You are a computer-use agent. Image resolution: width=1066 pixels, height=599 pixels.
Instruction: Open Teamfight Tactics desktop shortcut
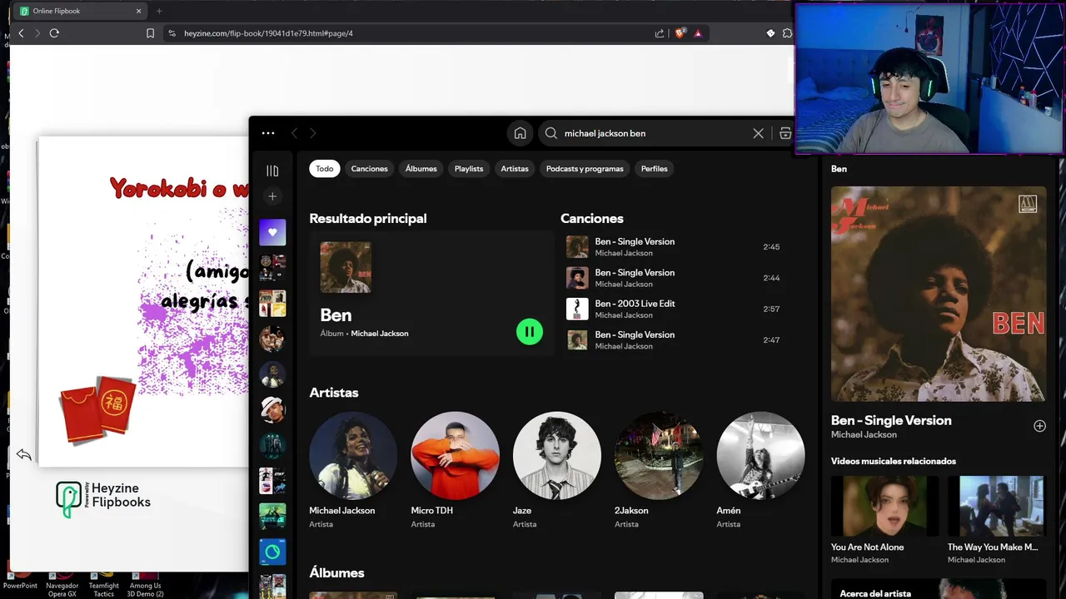pos(104,584)
